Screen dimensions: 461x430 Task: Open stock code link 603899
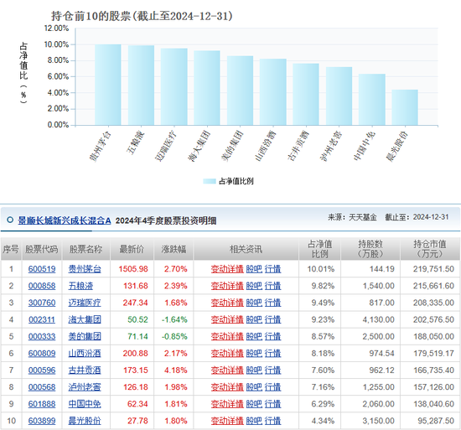pos(42,421)
